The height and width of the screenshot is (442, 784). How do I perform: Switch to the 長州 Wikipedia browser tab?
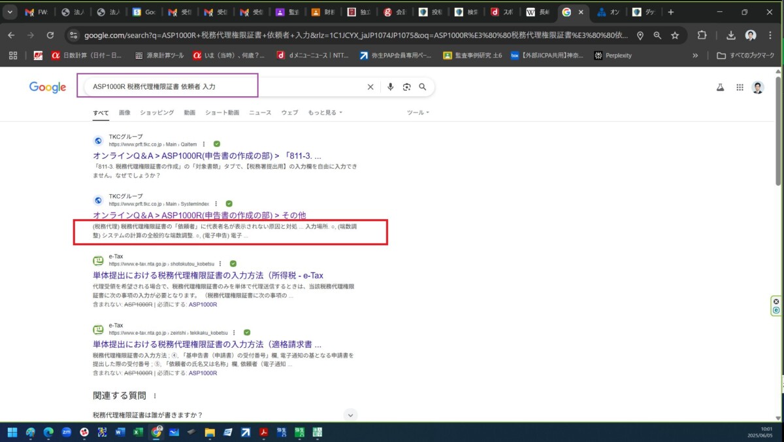[537, 12]
